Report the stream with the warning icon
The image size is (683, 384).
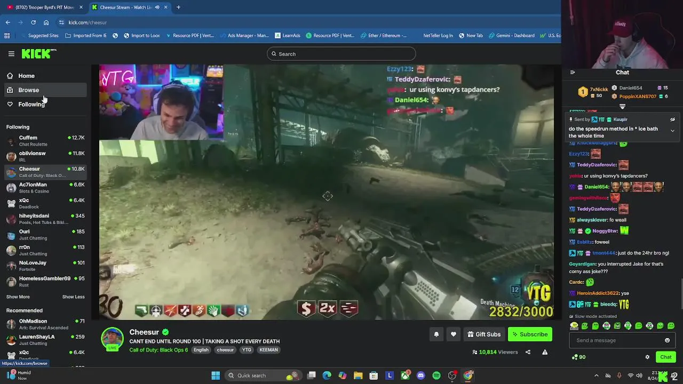pos(545,352)
